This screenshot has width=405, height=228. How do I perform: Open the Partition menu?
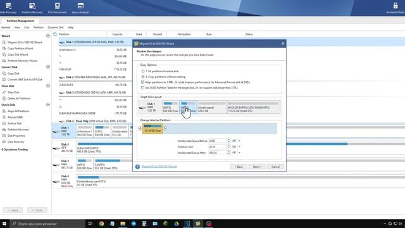[39, 27]
